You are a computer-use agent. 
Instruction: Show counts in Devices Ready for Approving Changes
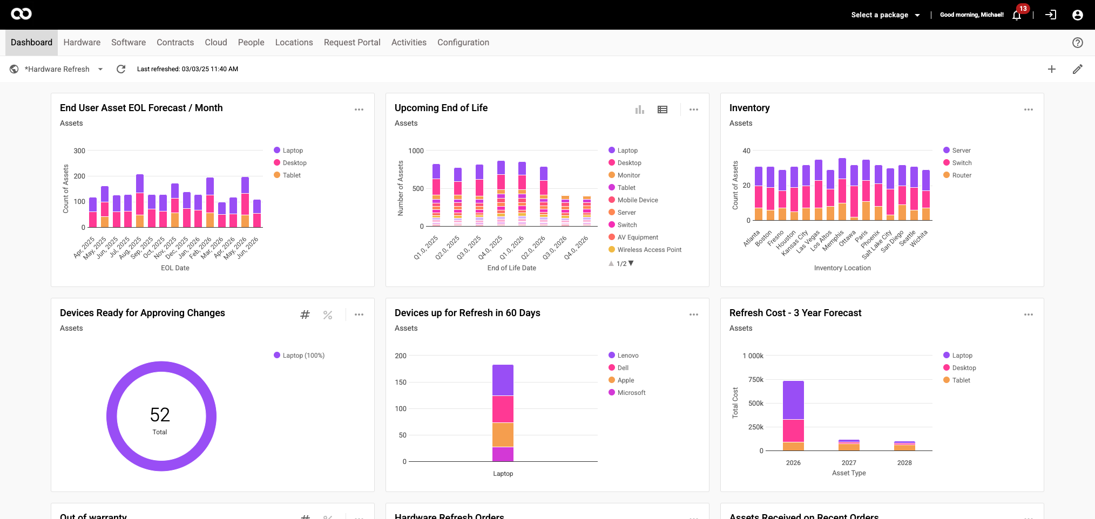click(x=305, y=315)
